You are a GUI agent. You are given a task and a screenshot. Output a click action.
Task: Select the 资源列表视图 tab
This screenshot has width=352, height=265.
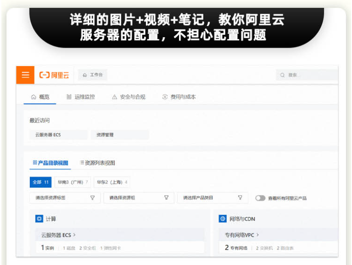coord(97,163)
